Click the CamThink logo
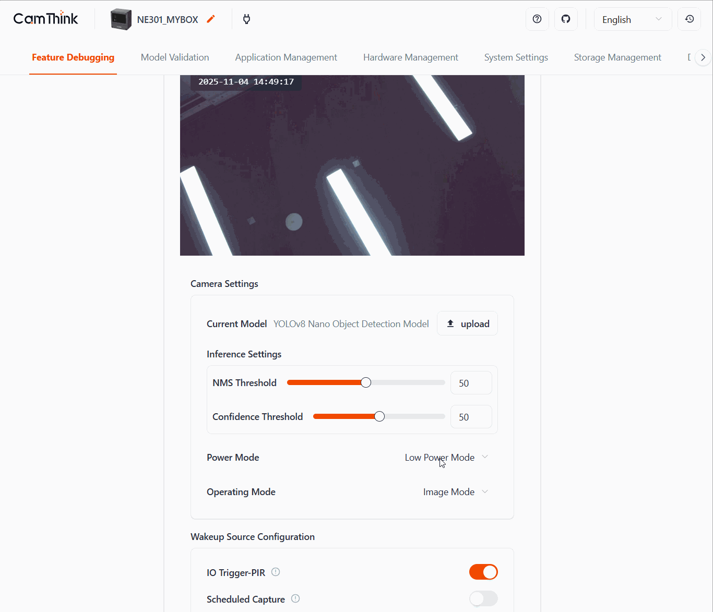 click(46, 19)
